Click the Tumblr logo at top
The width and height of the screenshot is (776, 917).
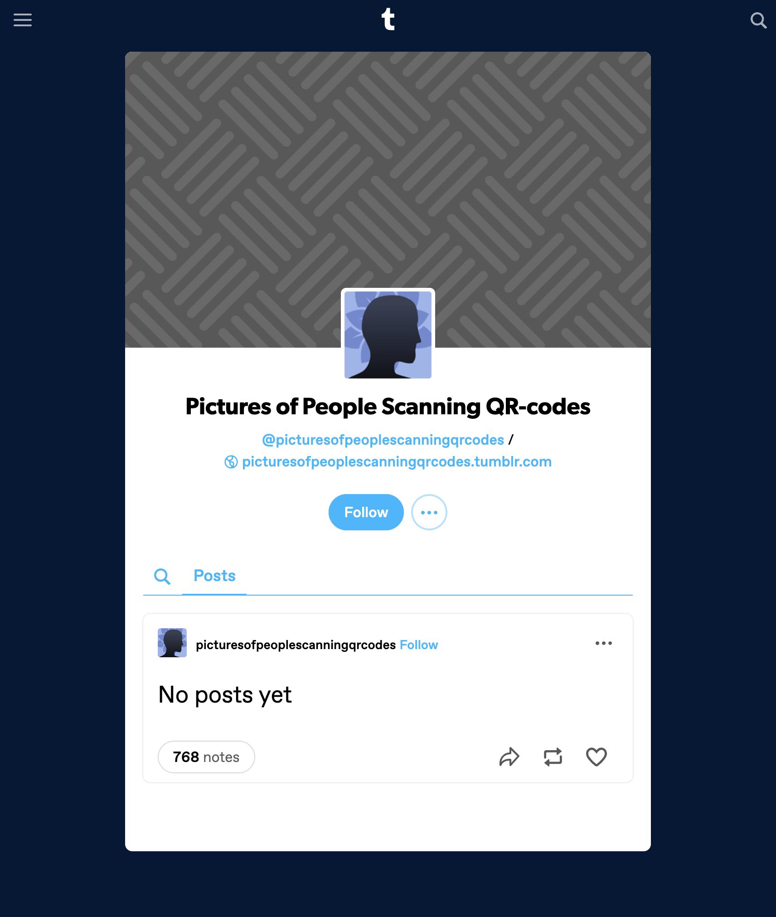(x=388, y=19)
